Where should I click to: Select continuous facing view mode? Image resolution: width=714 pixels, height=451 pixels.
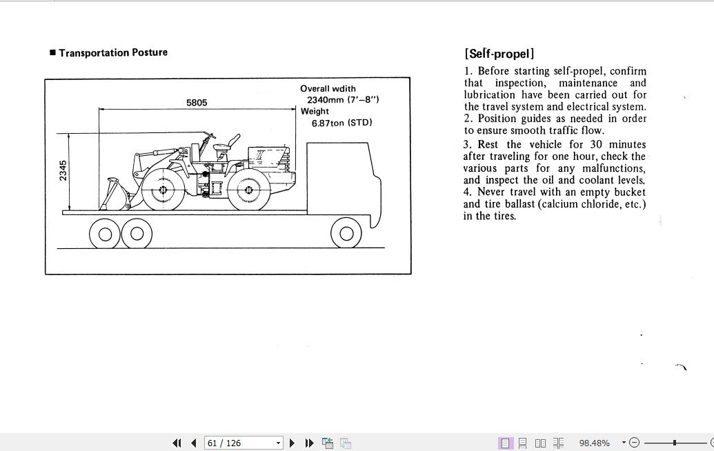point(558,443)
